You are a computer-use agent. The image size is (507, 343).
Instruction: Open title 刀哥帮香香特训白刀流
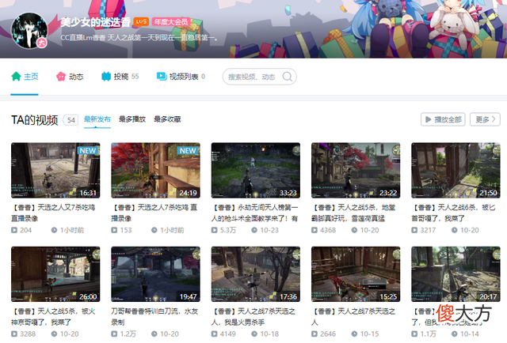tap(154, 317)
